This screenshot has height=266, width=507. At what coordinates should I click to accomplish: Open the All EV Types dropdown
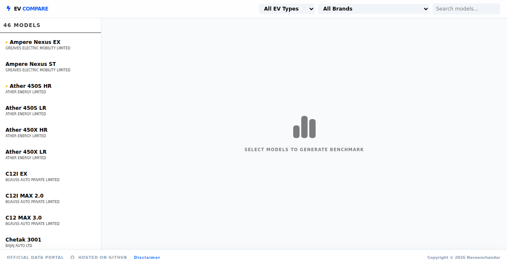click(286, 9)
